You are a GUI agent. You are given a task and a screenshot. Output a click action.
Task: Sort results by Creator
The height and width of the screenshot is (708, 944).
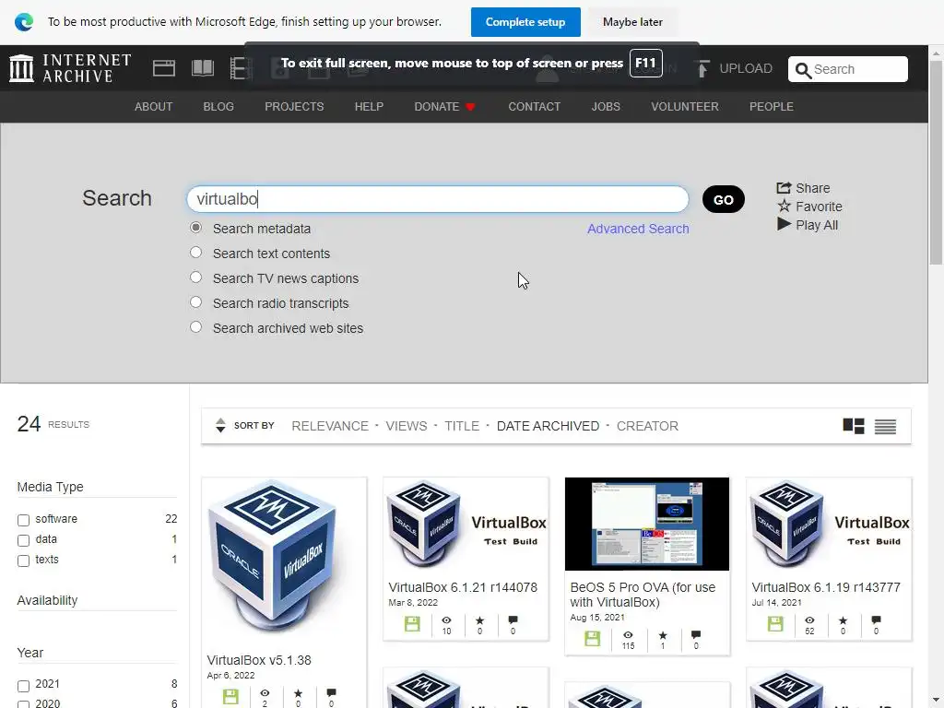coord(647,426)
